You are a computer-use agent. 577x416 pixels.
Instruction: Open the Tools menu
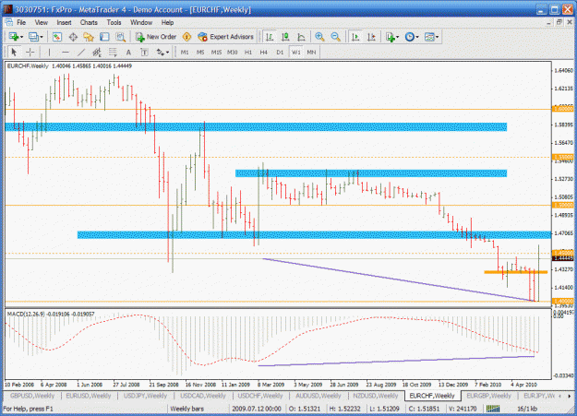114,22
